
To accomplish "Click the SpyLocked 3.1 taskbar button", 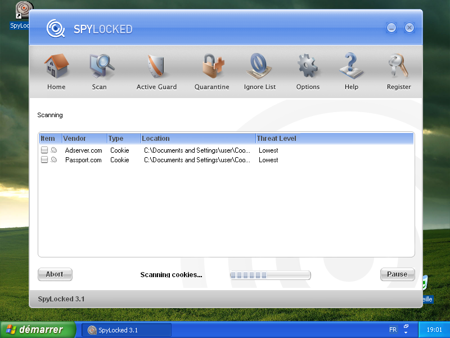I will (127, 330).
